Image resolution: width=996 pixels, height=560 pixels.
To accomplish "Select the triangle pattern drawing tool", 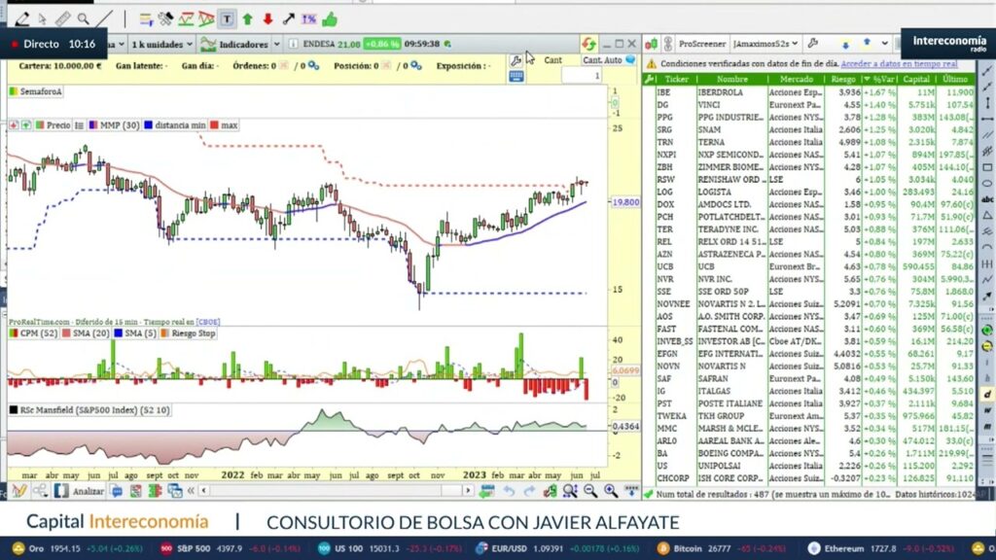I will [x=206, y=19].
